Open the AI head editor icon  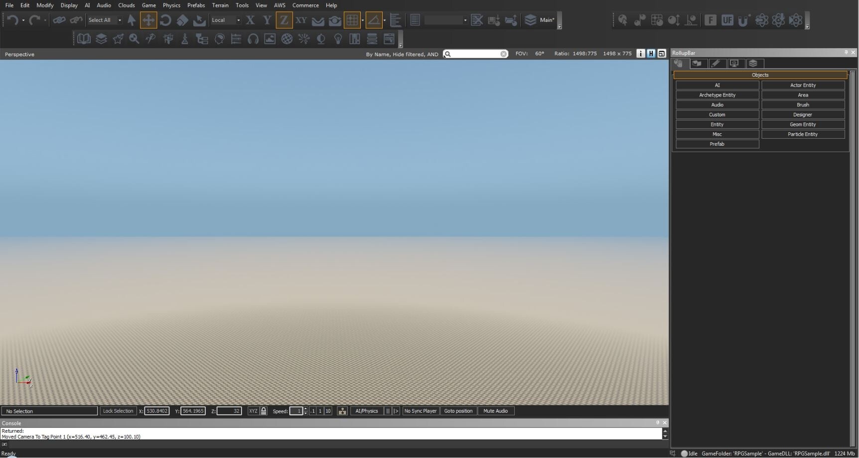pos(219,39)
